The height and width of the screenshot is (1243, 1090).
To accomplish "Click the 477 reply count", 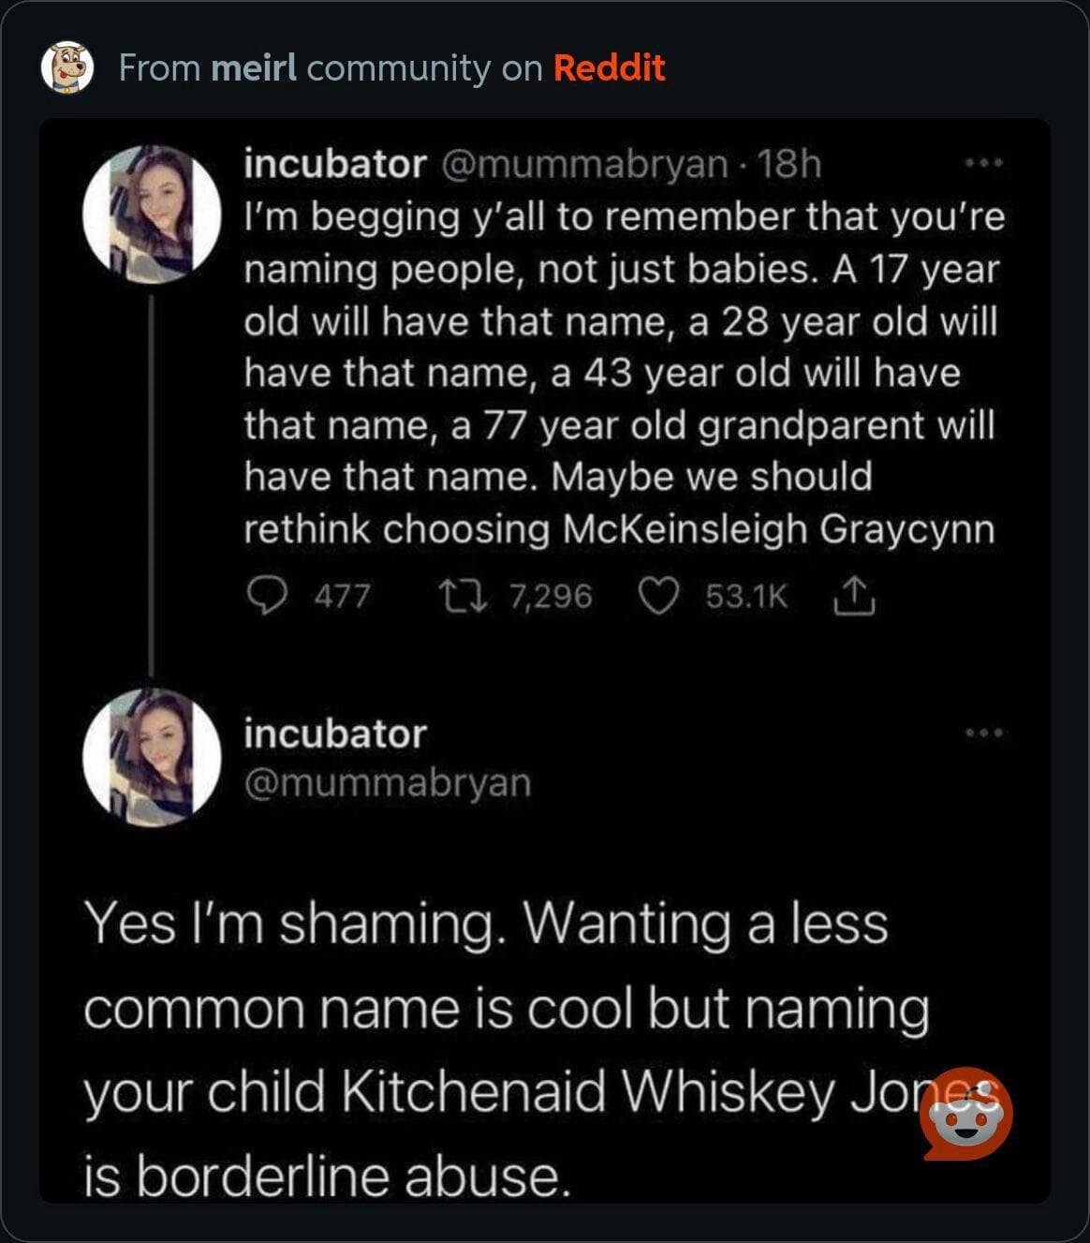I will (x=342, y=596).
